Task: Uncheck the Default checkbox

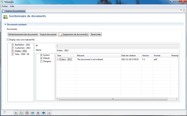Action: (x=41, y=58)
